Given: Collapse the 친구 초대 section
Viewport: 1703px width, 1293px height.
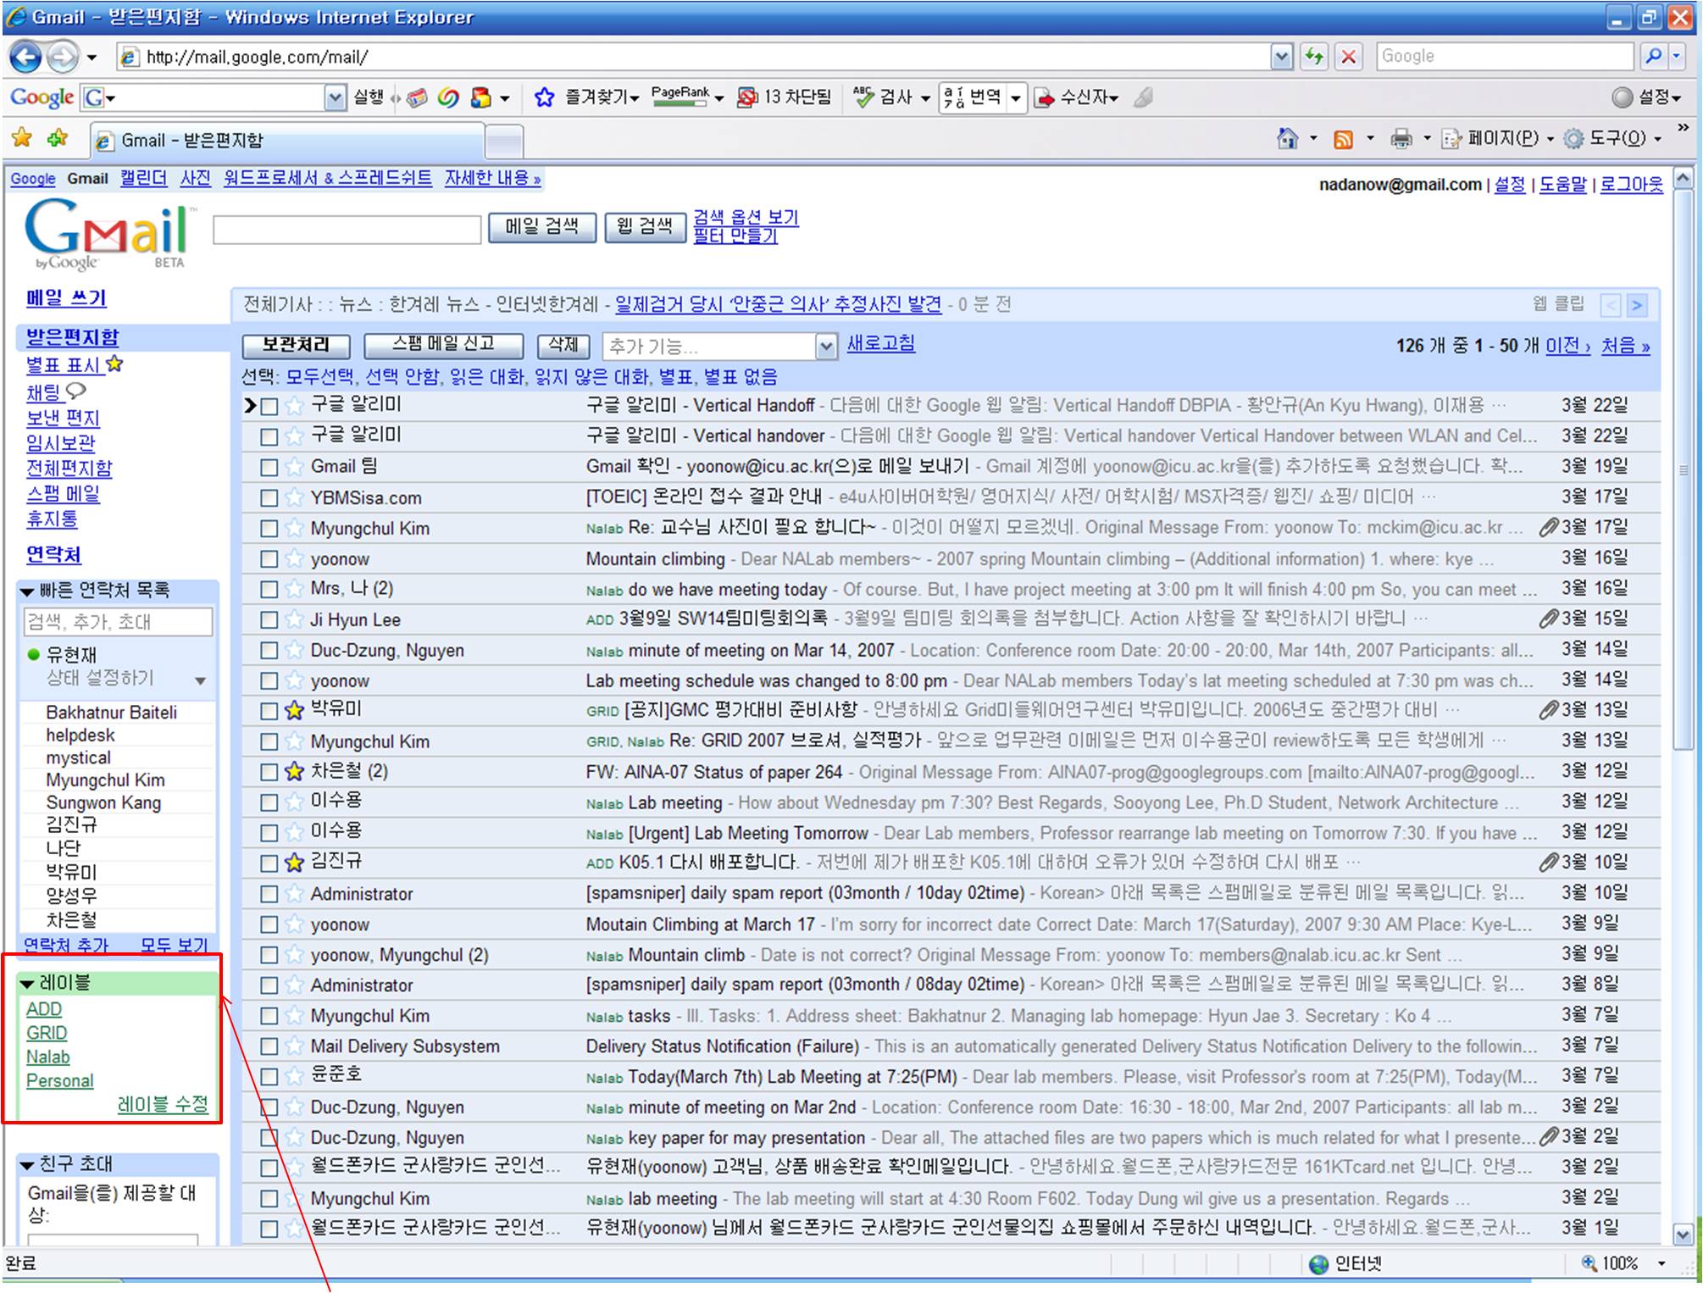Looking at the screenshot, I should tap(27, 1166).
